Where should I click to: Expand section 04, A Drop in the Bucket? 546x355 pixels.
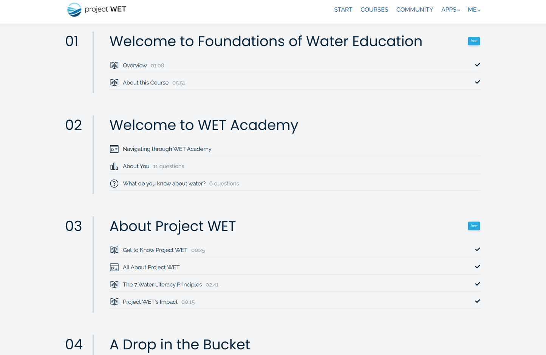(x=179, y=344)
